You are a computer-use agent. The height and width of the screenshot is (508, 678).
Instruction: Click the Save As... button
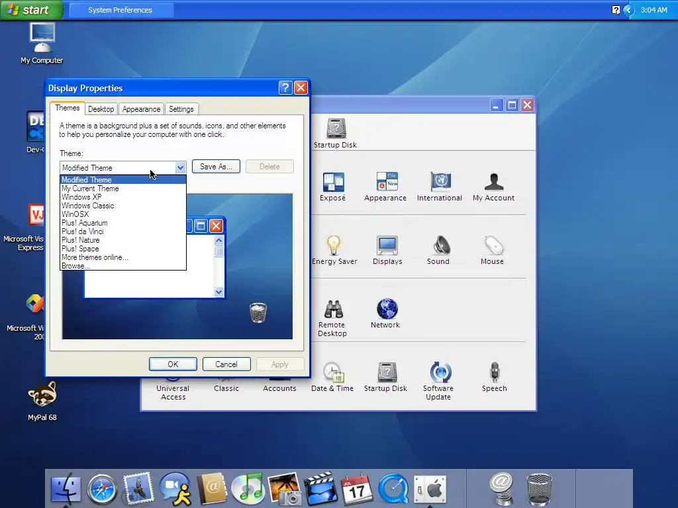[x=216, y=167]
